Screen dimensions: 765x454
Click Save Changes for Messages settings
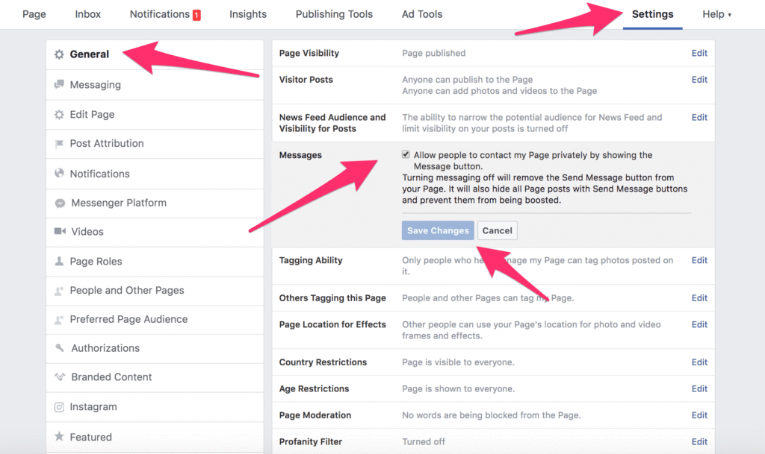point(437,230)
